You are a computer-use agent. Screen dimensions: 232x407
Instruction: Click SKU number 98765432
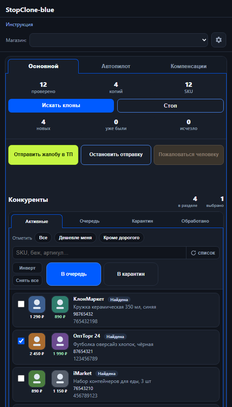(83, 314)
